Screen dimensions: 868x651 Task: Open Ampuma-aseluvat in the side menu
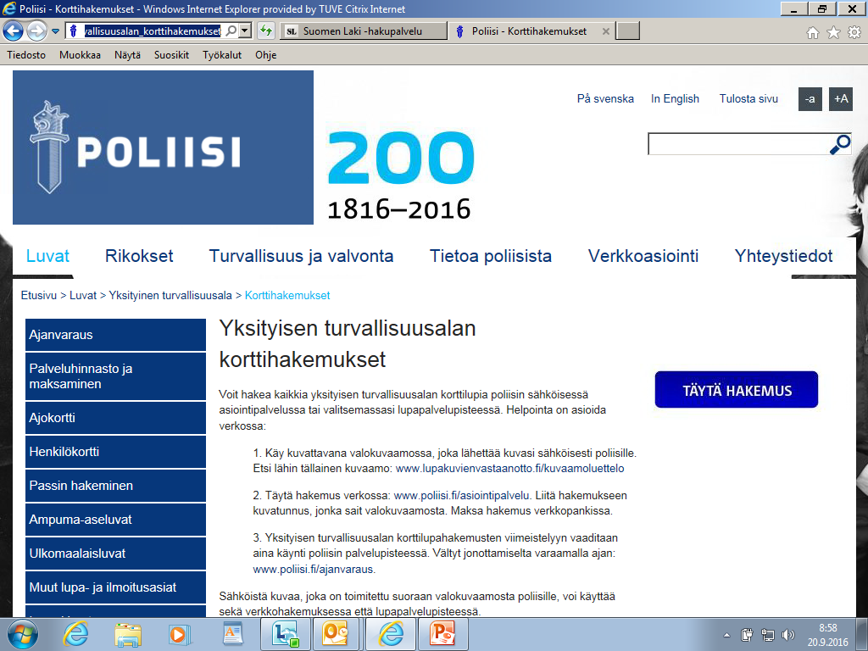point(115,520)
